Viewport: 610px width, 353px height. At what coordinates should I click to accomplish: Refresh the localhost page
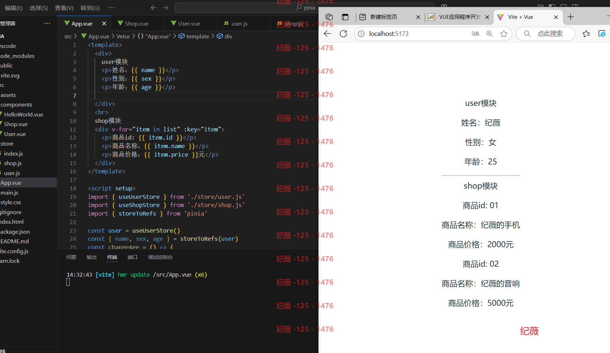[x=343, y=33]
